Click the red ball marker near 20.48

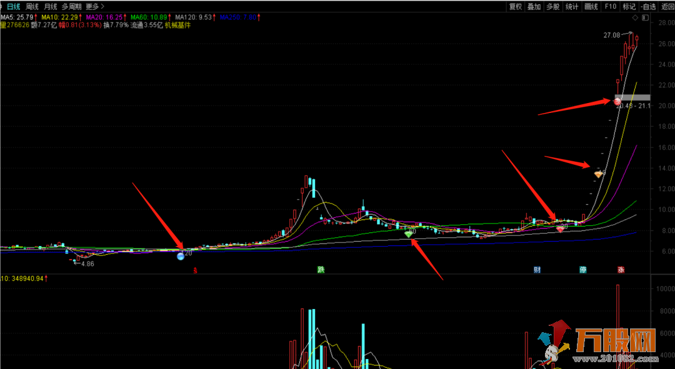[617, 102]
